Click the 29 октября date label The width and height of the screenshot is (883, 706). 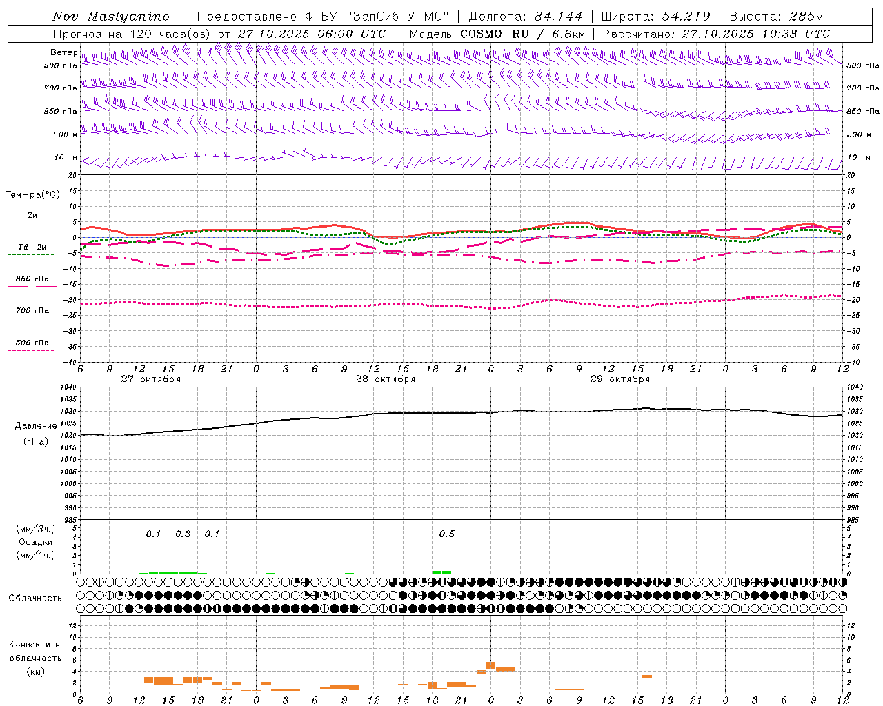(620, 379)
